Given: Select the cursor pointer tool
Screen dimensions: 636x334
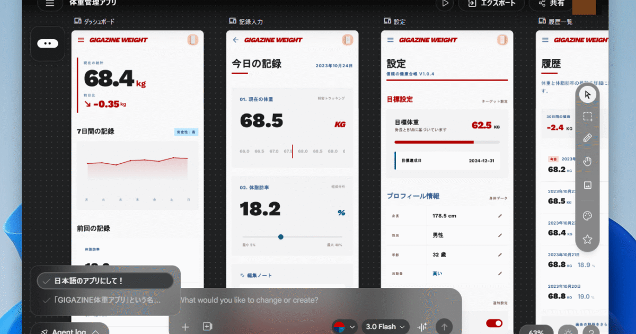Looking at the screenshot, I should click(x=587, y=95).
